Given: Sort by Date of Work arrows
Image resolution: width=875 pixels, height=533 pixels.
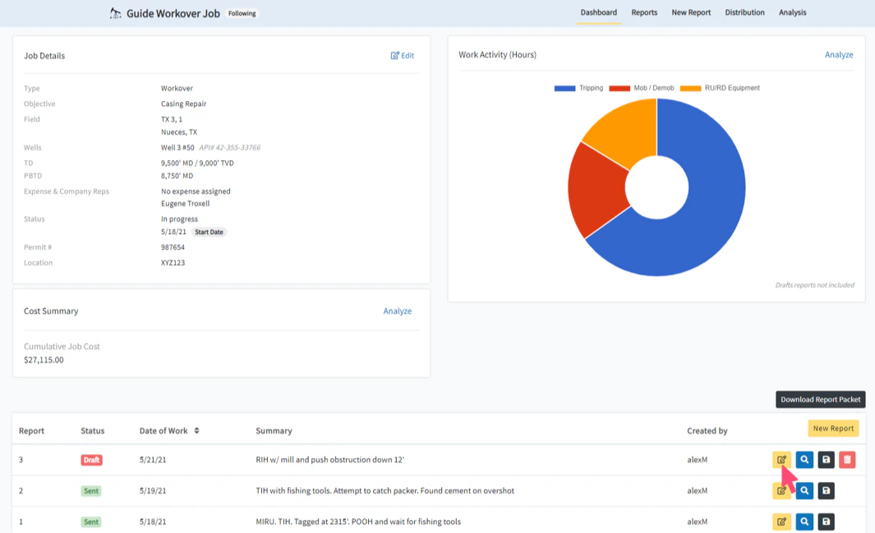Looking at the screenshot, I should (196, 430).
